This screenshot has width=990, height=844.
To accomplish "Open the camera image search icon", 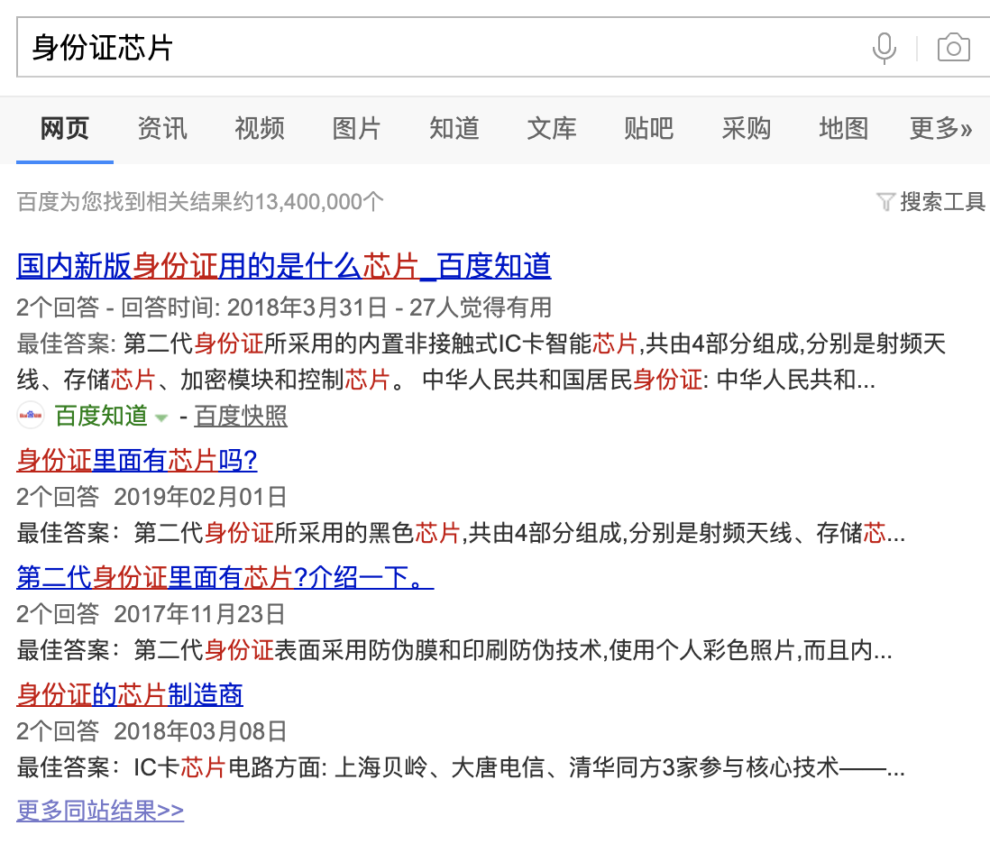I will [953, 48].
